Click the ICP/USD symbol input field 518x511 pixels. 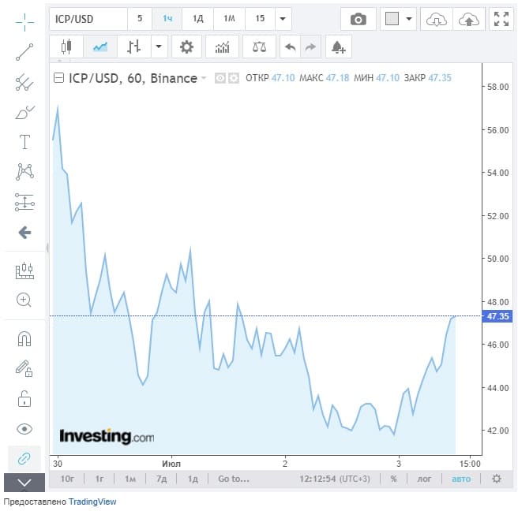(87, 19)
